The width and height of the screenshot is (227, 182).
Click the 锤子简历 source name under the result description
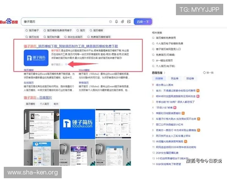click(x=56, y=64)
